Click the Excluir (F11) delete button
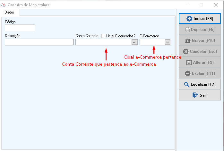Screen dimensions: 224x151 click(x=200, y=73)
